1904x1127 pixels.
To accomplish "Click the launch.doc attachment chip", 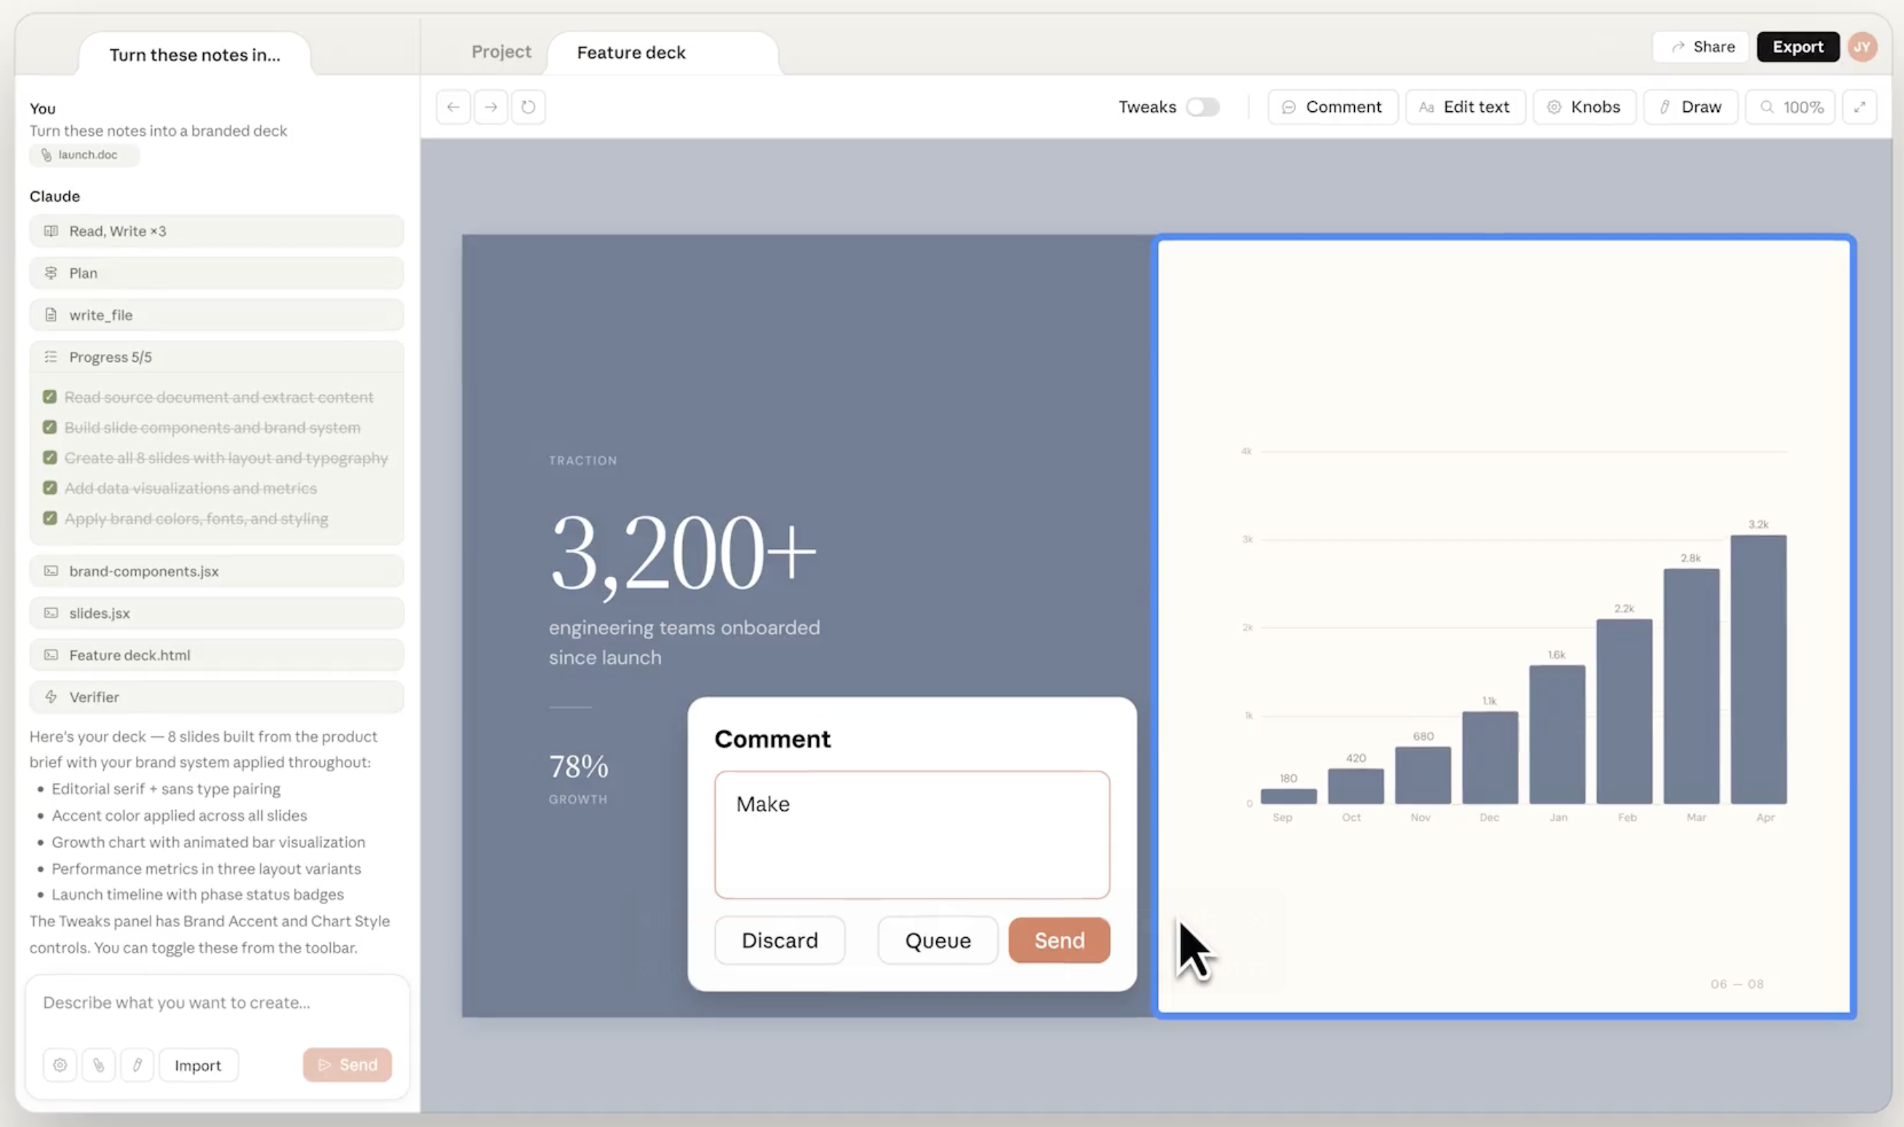I will [84, 154].
